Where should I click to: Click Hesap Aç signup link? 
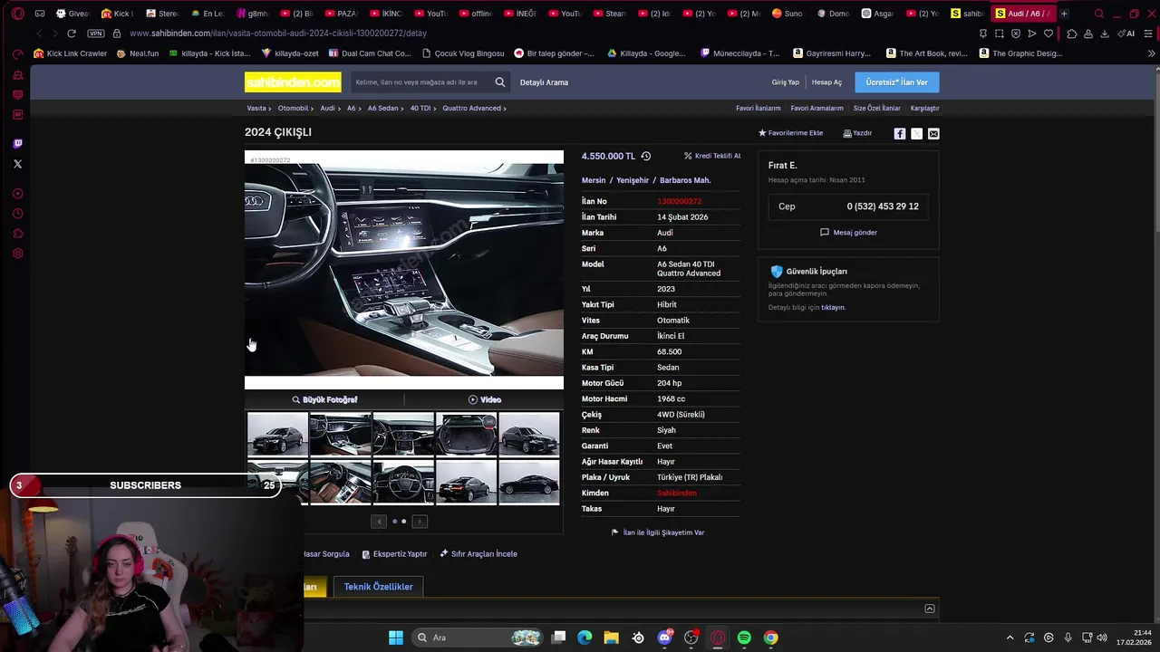click(x=826, y=82)
